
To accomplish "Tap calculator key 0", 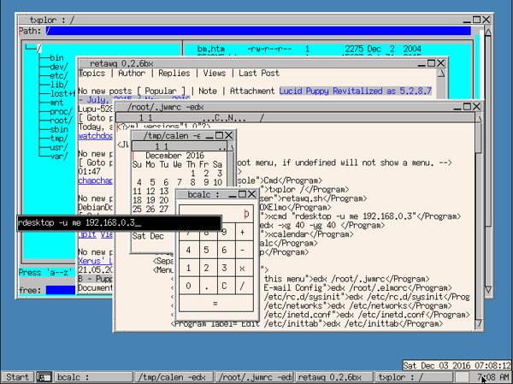I will [x=188, y=286].
